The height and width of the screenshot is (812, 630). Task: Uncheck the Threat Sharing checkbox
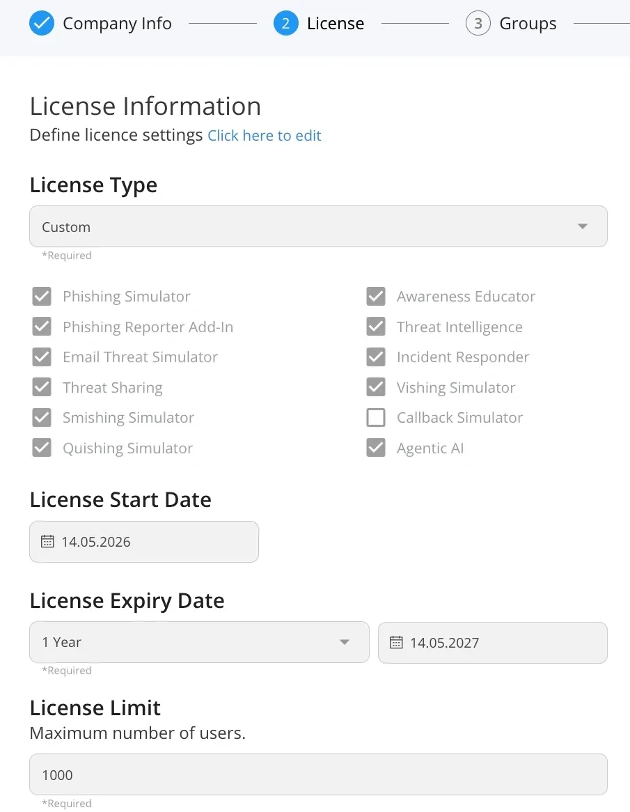point(42,387)
